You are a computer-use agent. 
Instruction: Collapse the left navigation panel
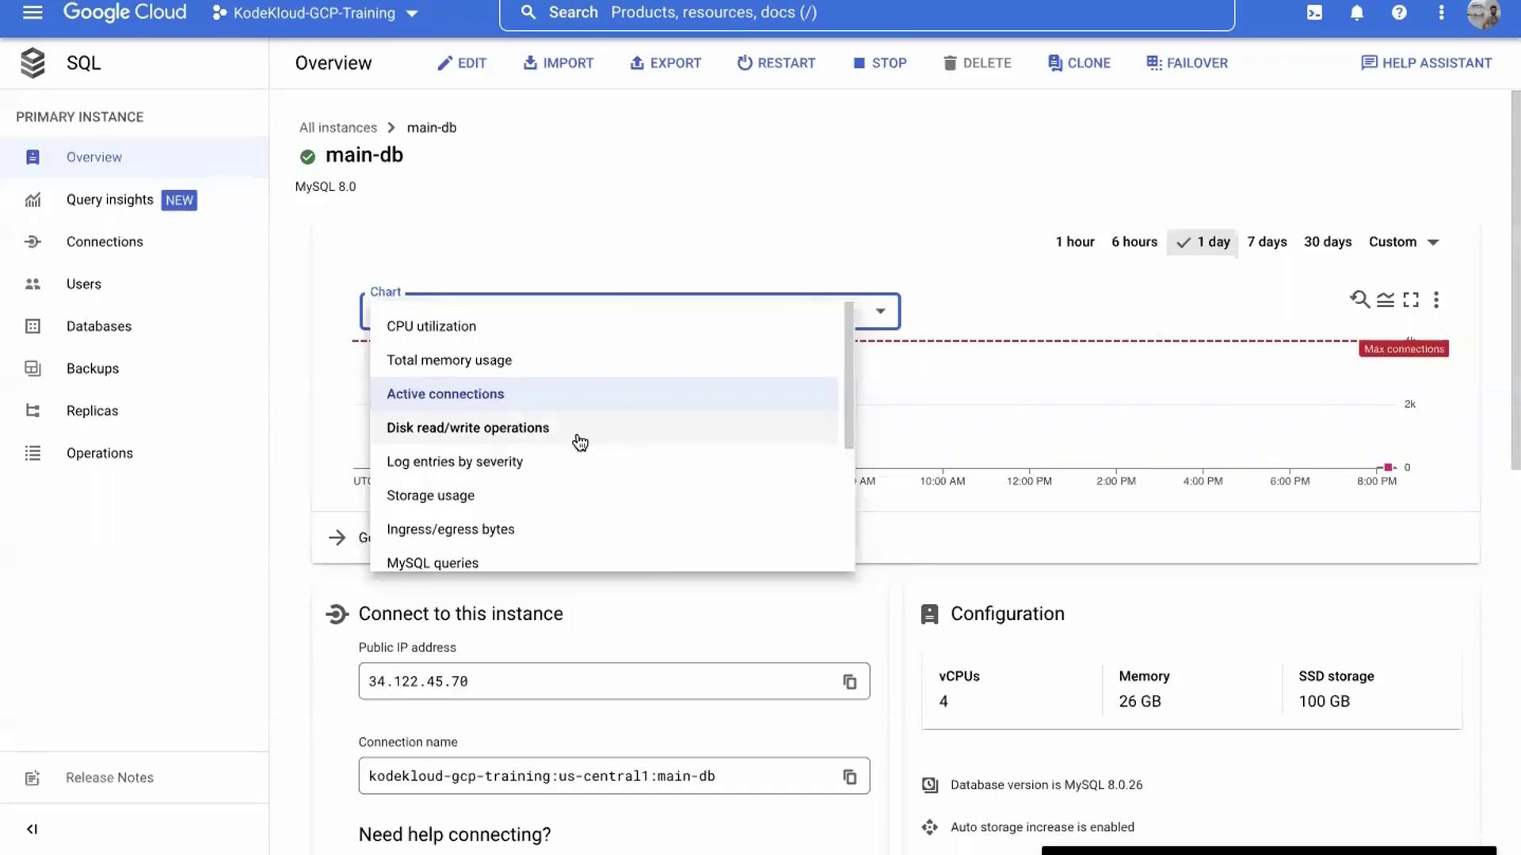32,829
